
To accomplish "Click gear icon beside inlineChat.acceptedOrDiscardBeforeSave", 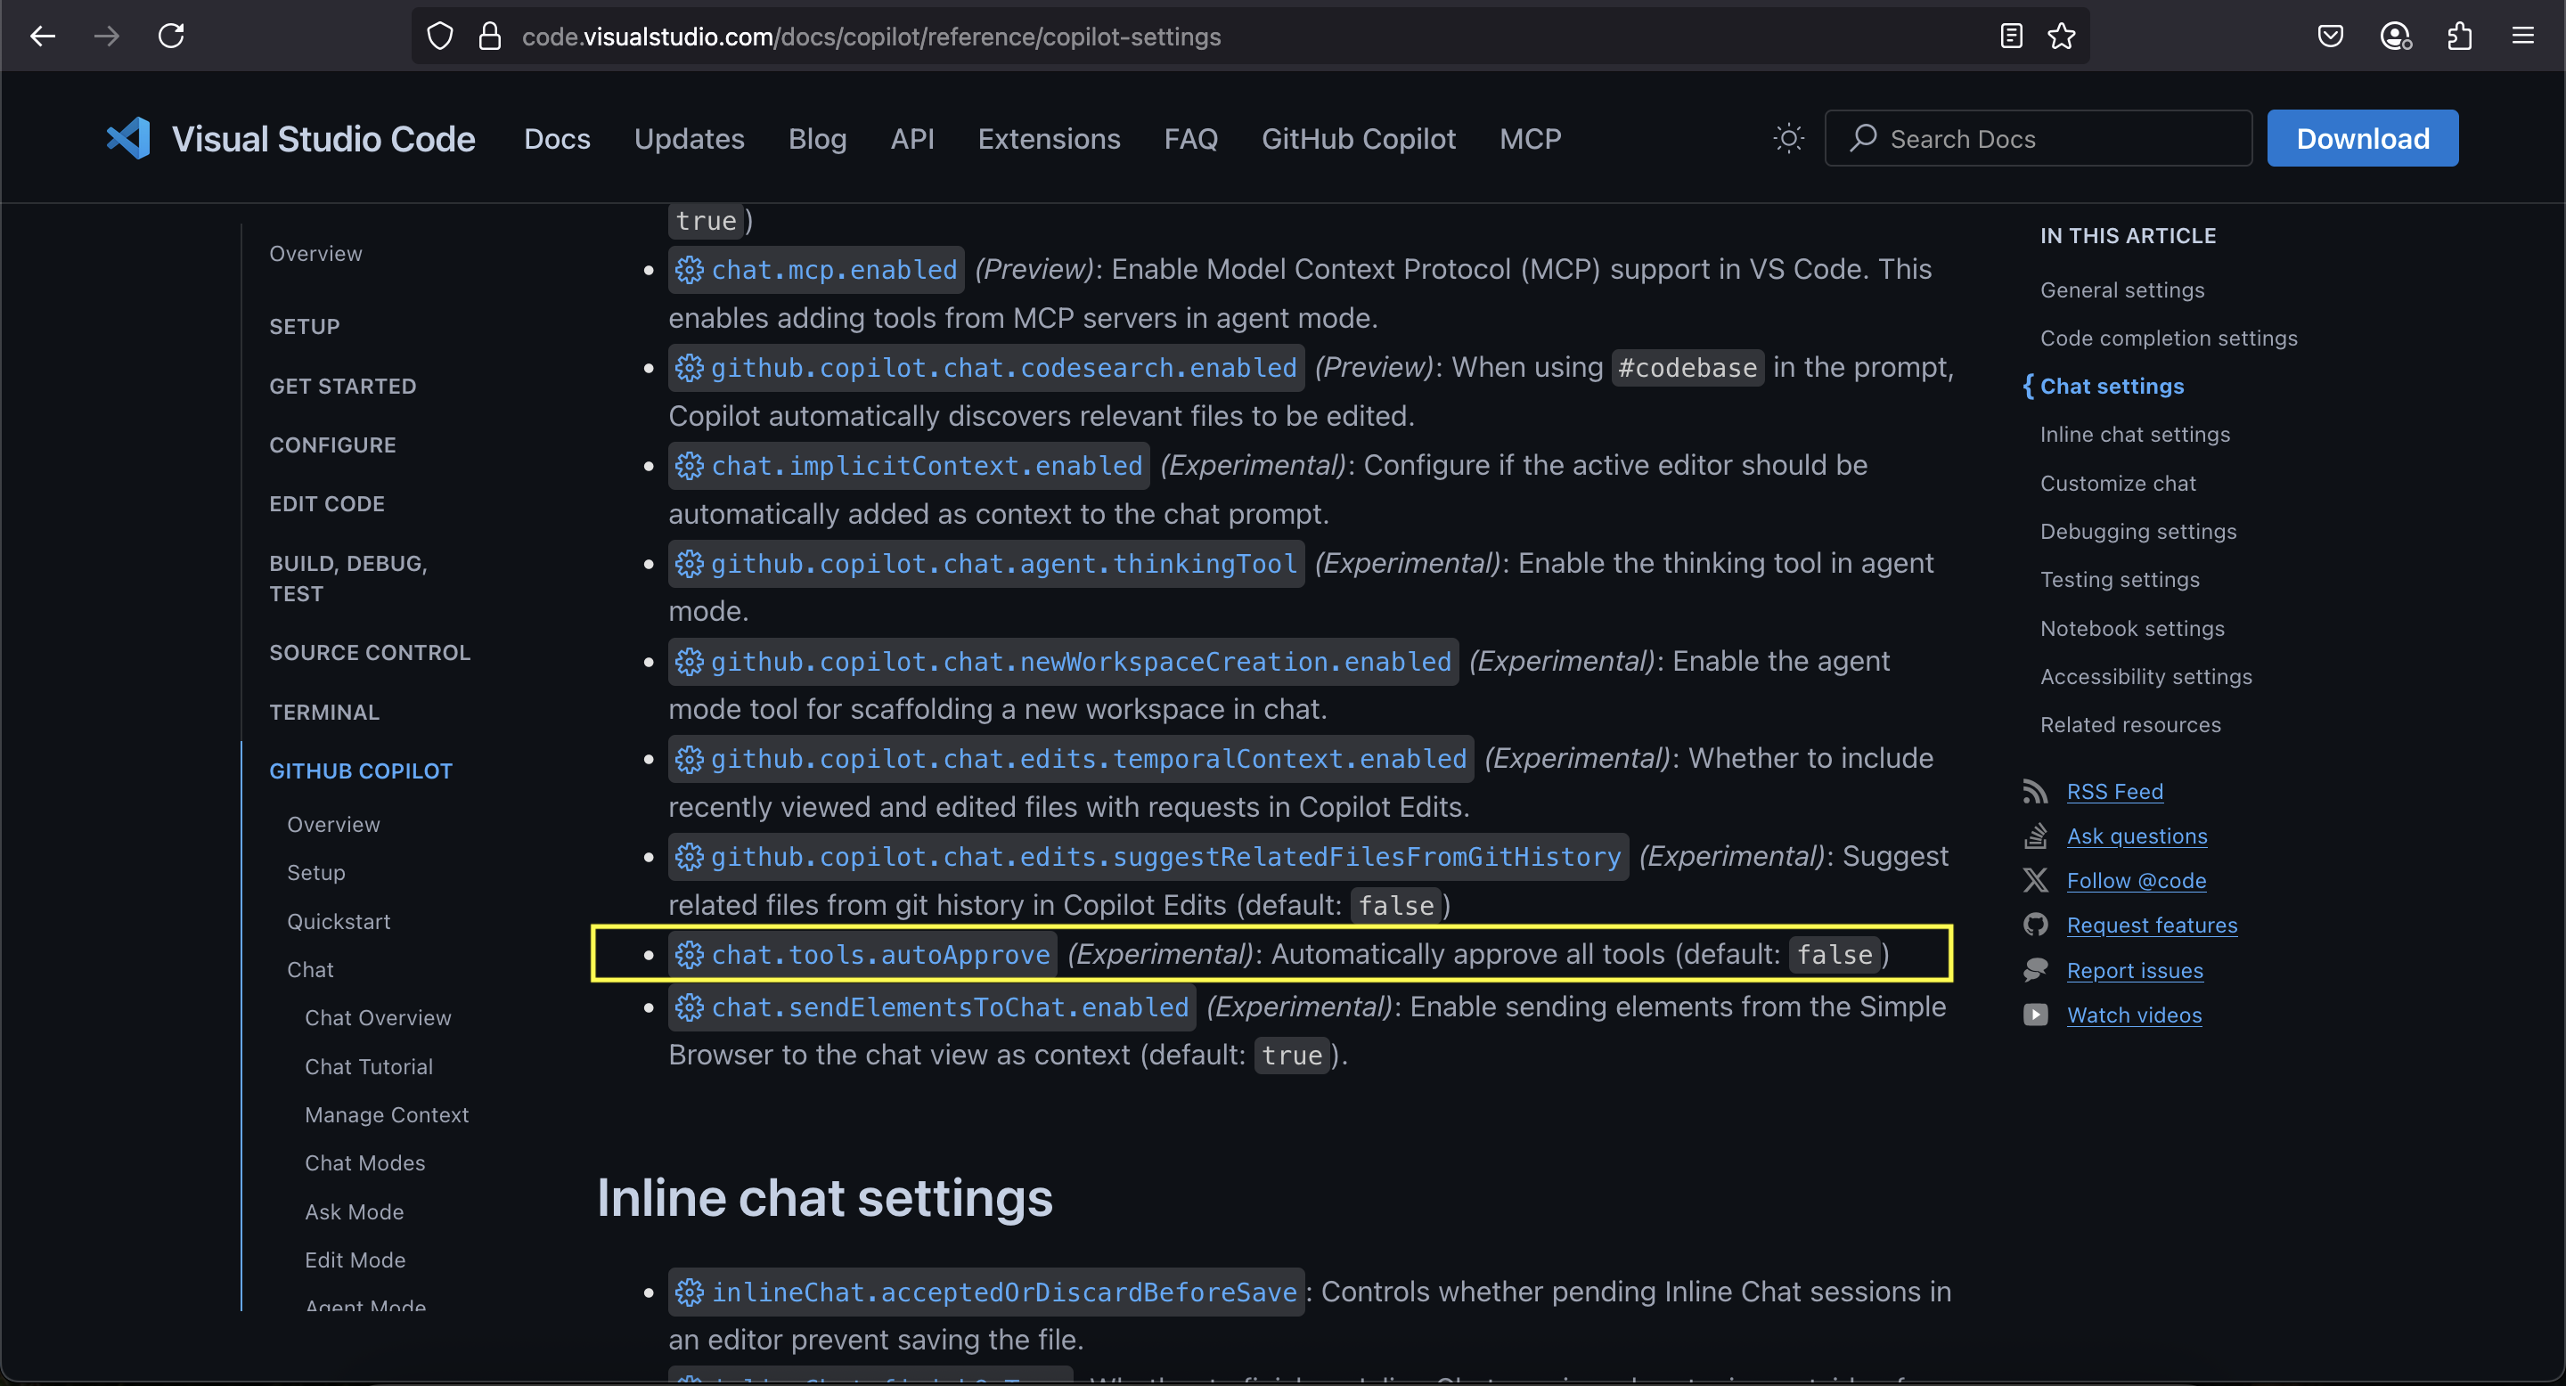I will 690,1292.
